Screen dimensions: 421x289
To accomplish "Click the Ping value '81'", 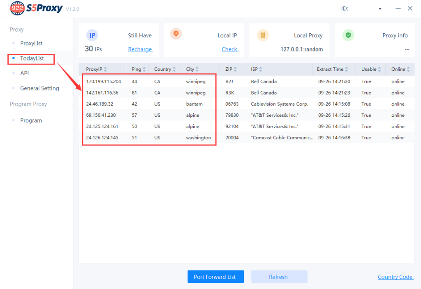I will (x=134, y=92).
